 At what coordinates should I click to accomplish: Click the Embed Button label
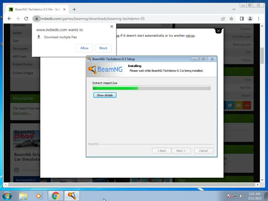tap(23, 64)
